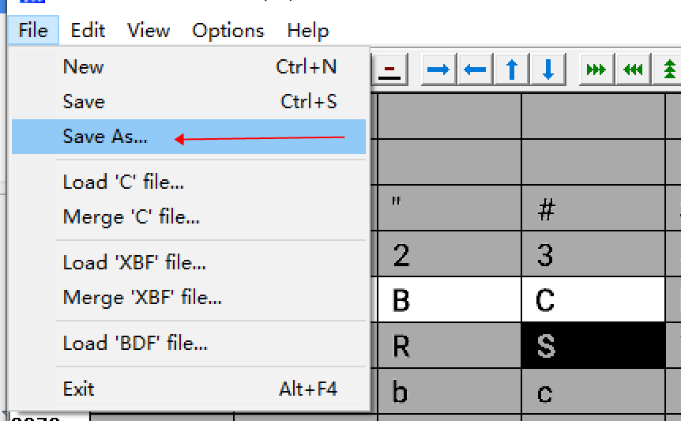Image resolution: width=681 pixels, height=421 pixels.
Task: Select the white B character cell
Action: [450, 299]
